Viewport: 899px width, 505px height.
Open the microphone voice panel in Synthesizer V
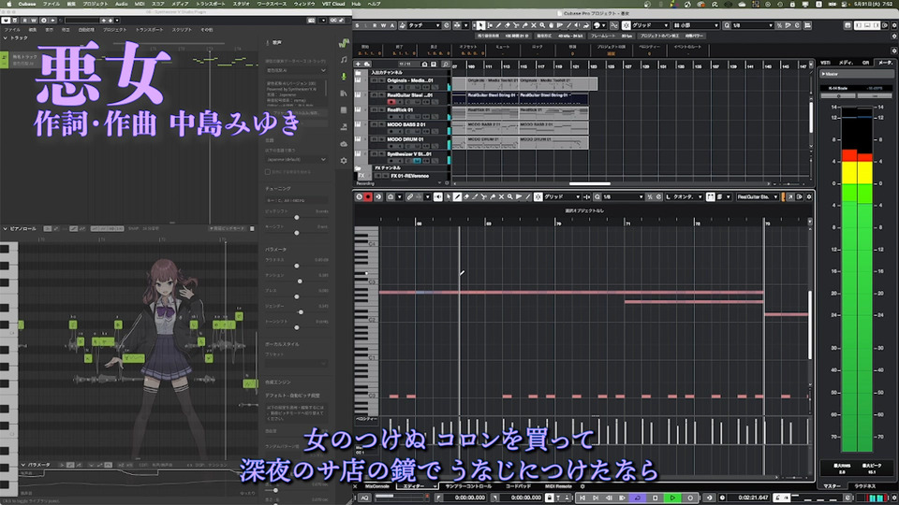344,77
